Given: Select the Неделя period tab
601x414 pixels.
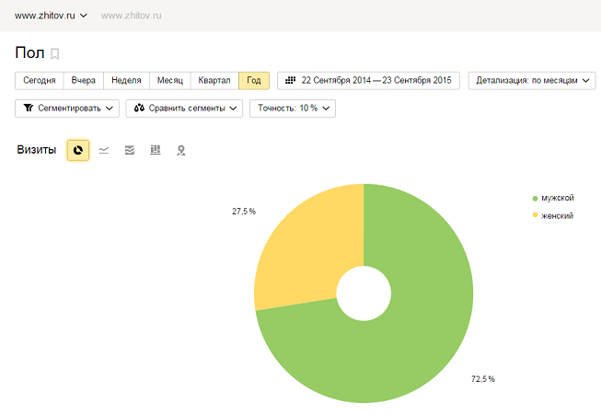Looking at the screenshot, I should point(126,81).
